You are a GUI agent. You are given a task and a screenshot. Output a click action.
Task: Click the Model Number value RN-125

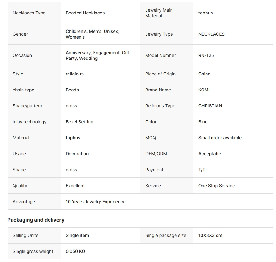[x=206, y=55]
